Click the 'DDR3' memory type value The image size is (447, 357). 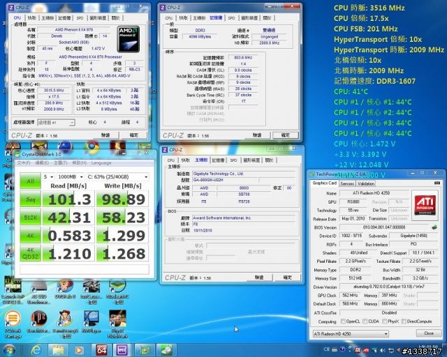click(200, 30)
